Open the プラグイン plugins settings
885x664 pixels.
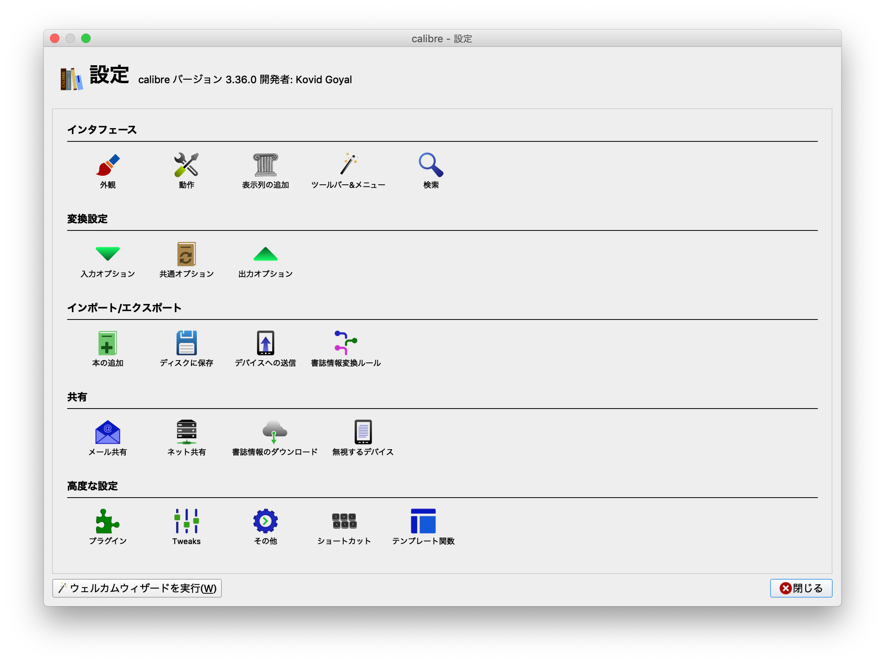pos(108,527)
